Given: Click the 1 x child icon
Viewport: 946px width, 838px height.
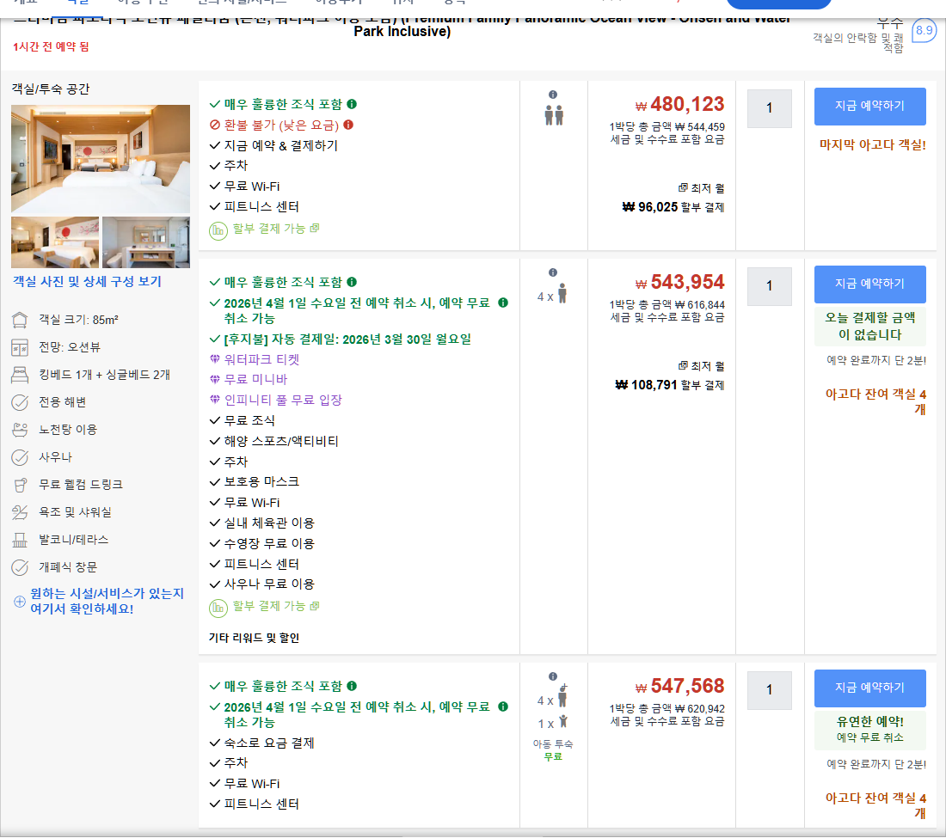Looking at the screenshot, I should pyautogui.click(x=563, y=722).
